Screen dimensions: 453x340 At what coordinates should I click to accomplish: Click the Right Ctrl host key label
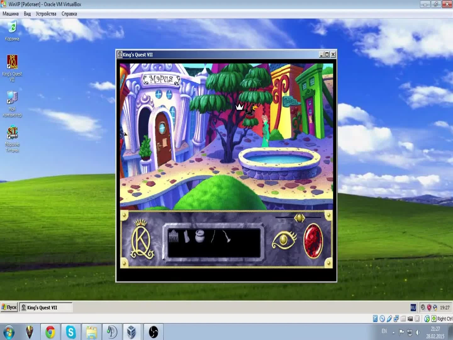point(445,319)
